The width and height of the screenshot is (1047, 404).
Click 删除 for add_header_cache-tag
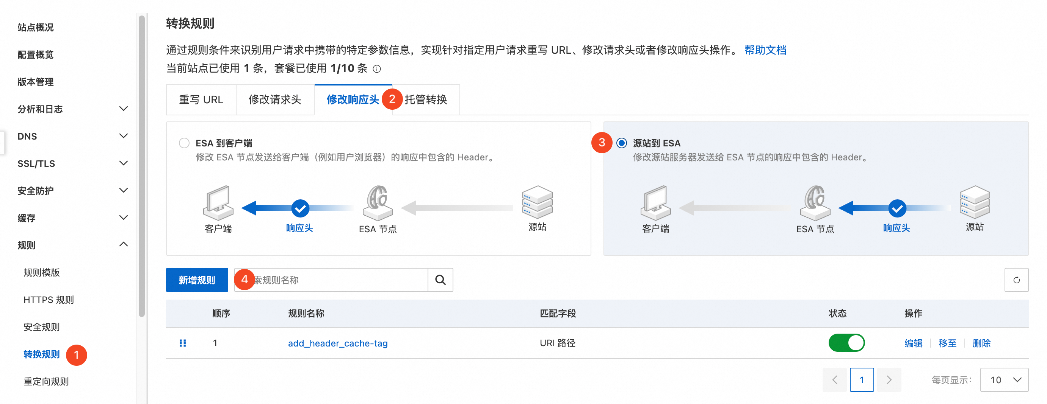tap(981, 343)
